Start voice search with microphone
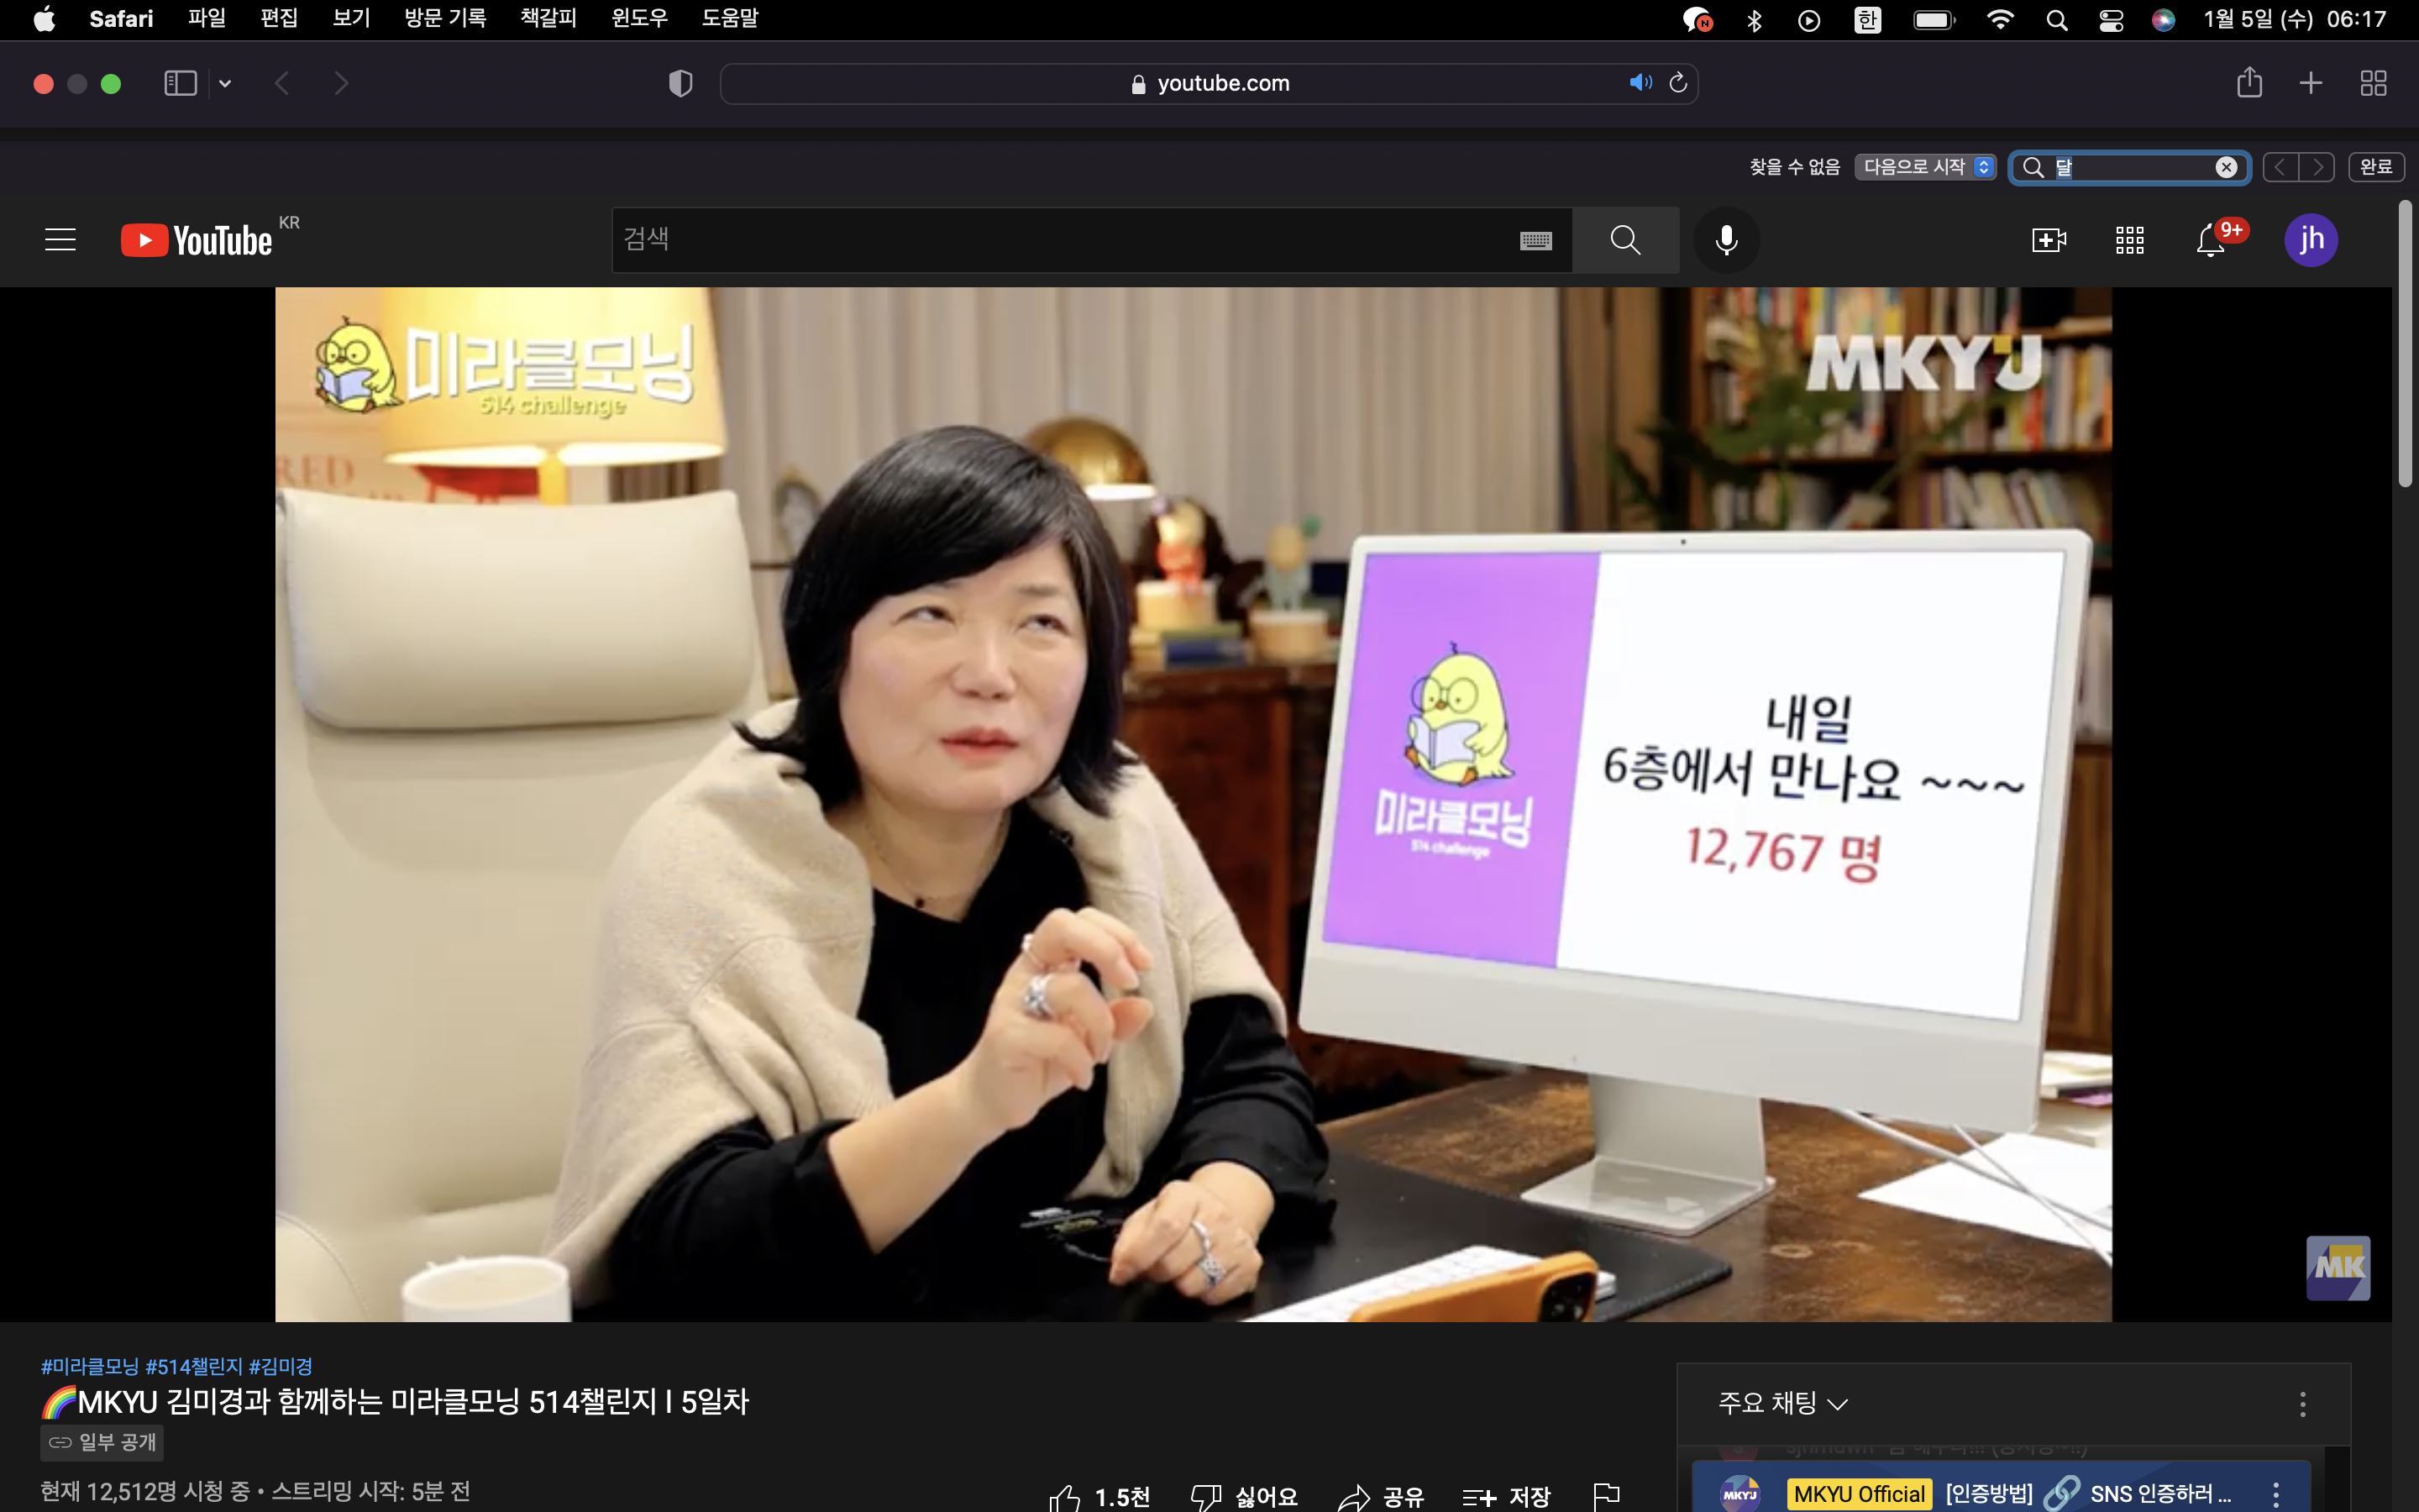 click(1726, 240)
